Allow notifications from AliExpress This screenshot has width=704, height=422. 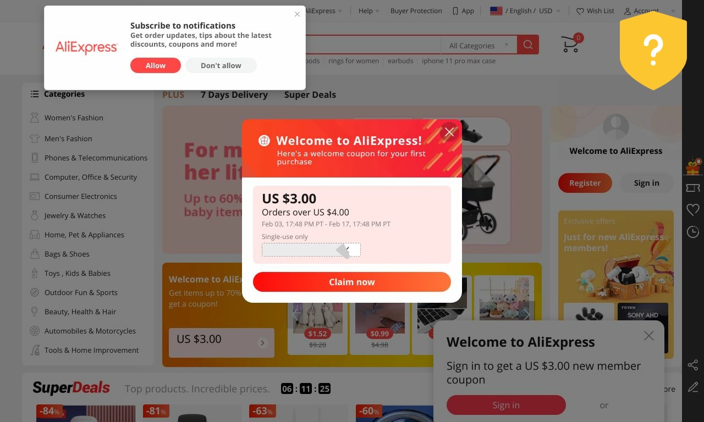156,65
